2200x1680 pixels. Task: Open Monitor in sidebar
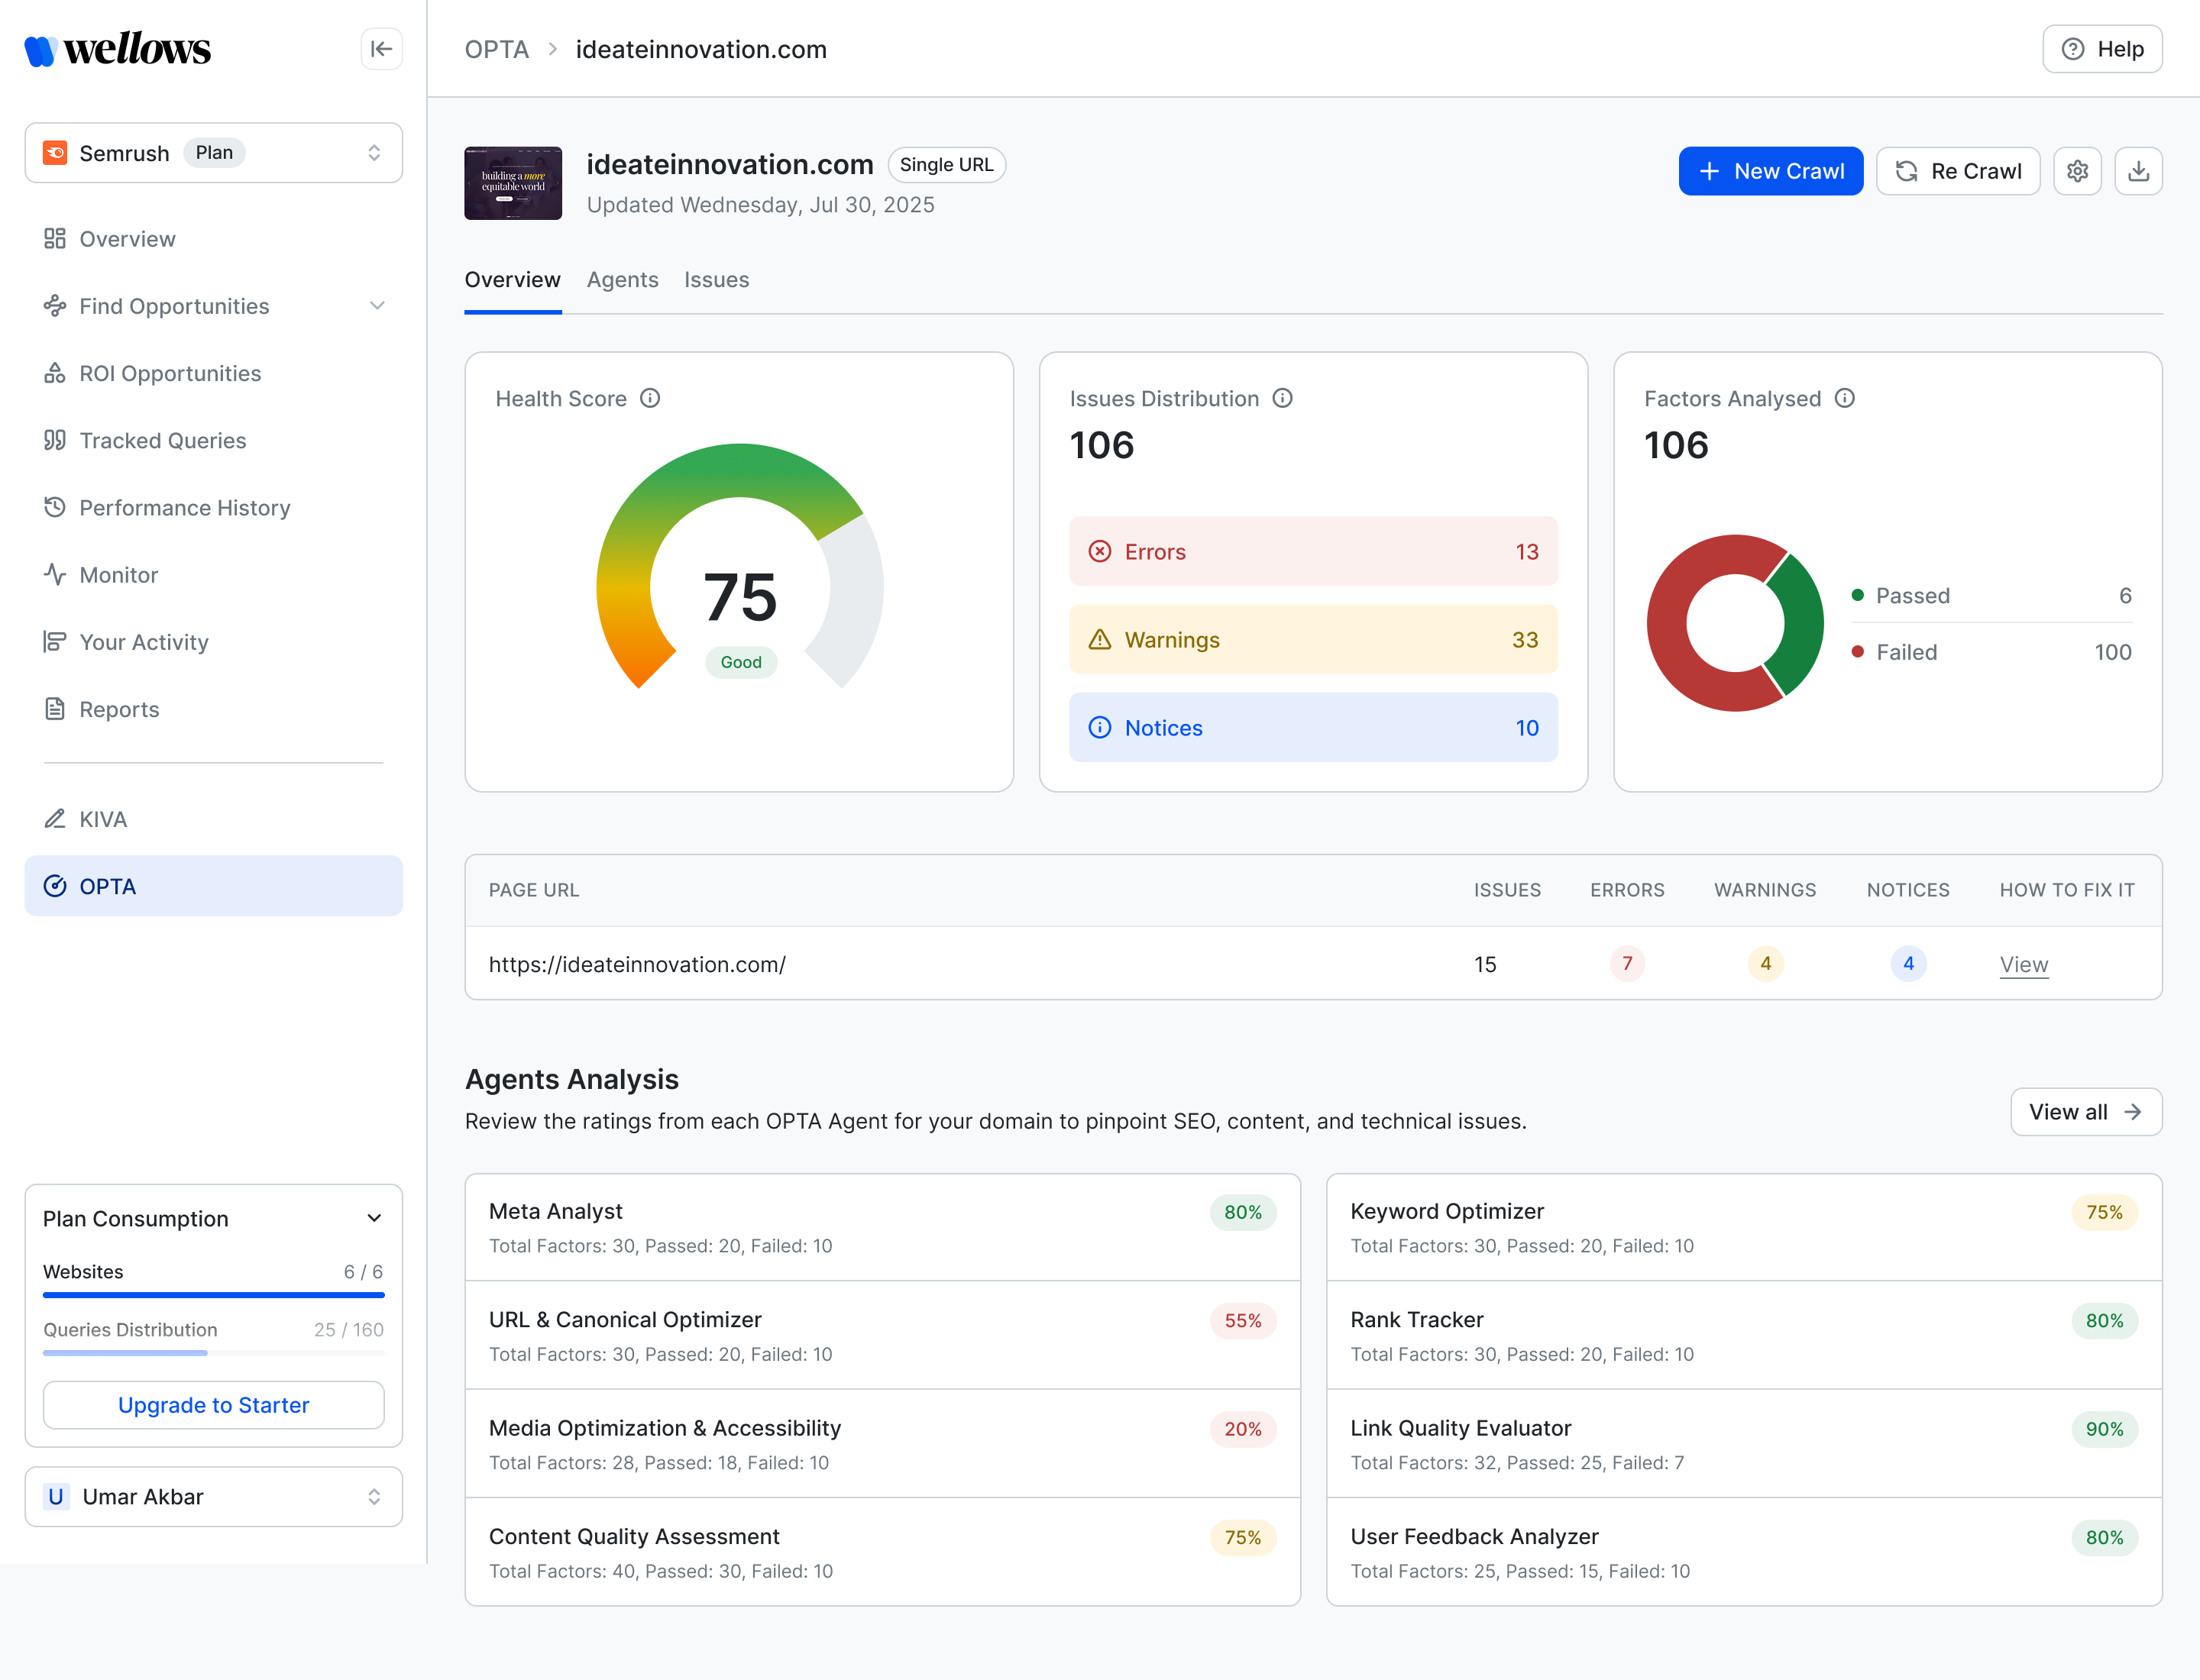click(213, 575)
